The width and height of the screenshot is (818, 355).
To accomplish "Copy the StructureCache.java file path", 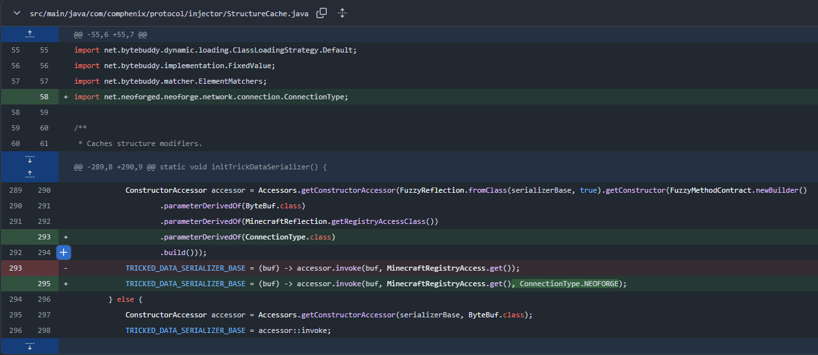I will 322,13.
